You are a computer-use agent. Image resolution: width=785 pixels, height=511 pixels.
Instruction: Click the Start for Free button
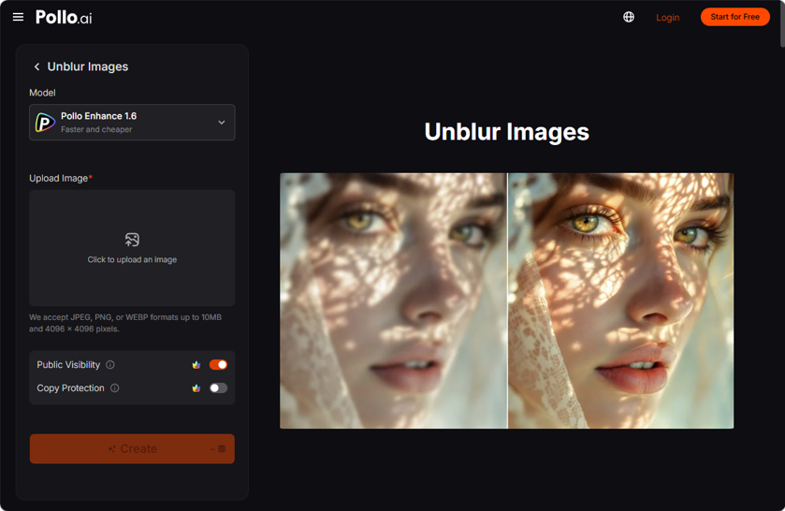(x=734, y=17)
